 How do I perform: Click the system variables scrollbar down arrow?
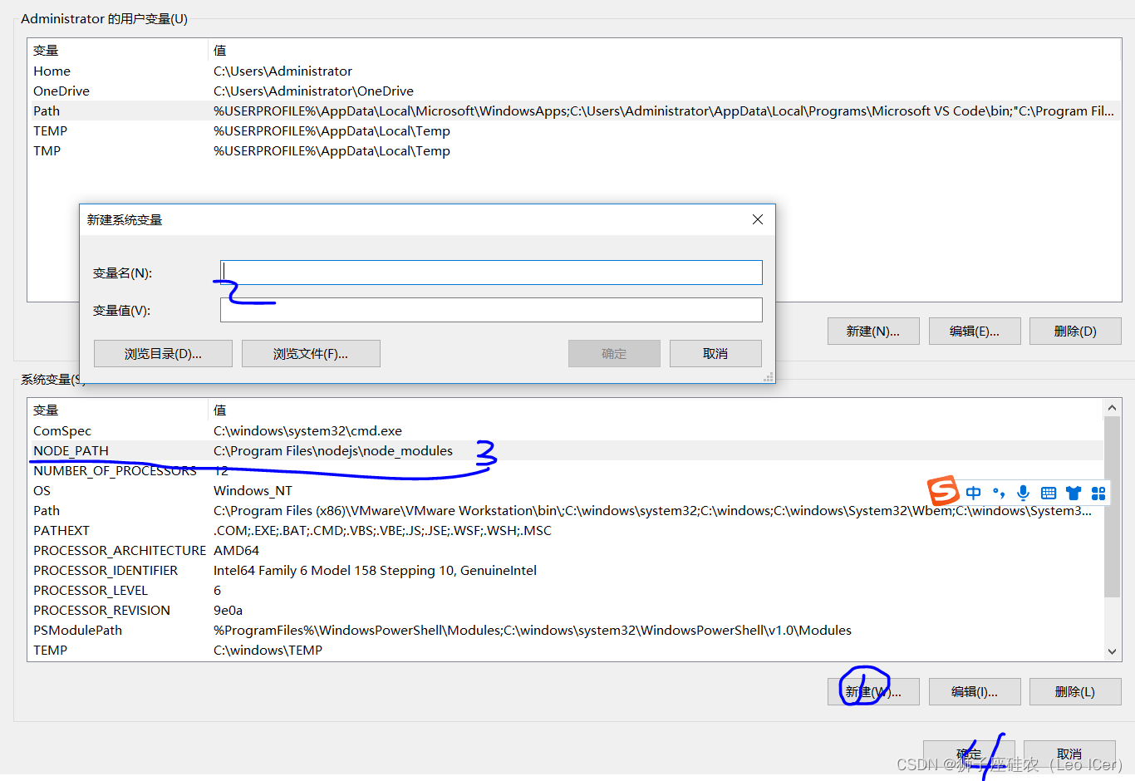(x=1113, y=651)
